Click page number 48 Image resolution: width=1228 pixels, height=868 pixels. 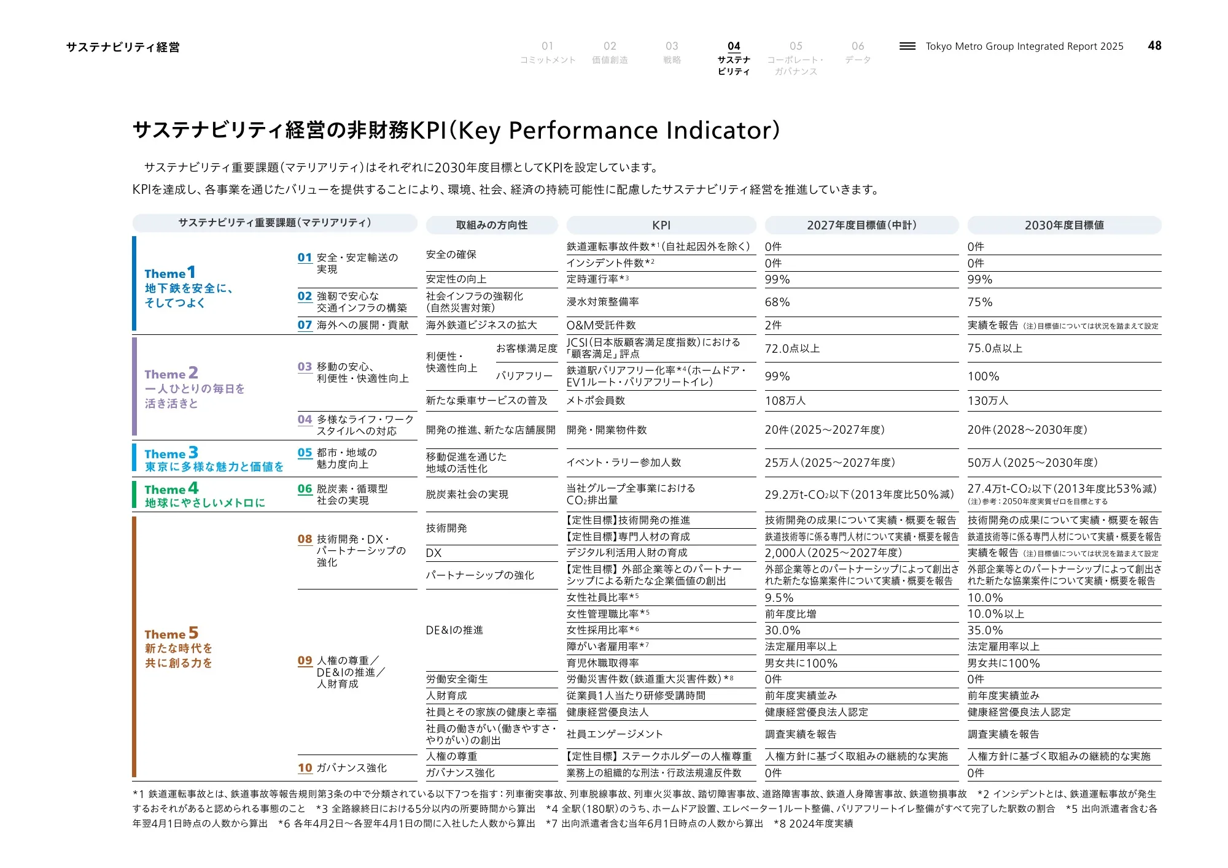tap(1154, 45)
